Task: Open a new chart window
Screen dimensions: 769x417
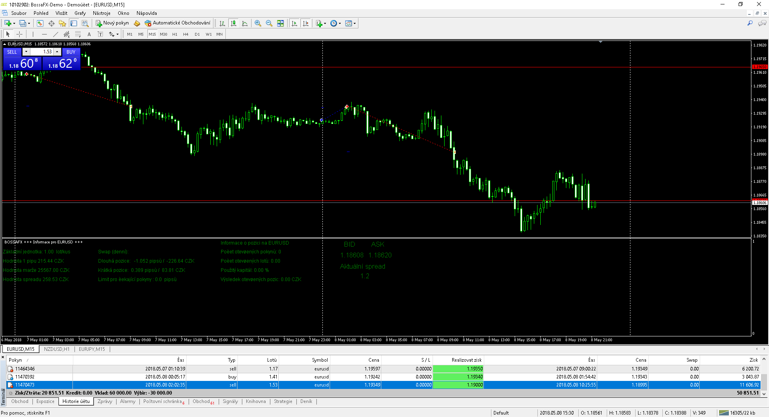Action: point(7,23)
